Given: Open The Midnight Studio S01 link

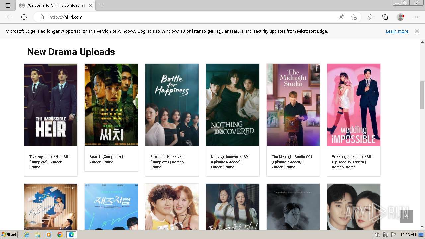Looking at the screenshot, I should tap(292, 162).
